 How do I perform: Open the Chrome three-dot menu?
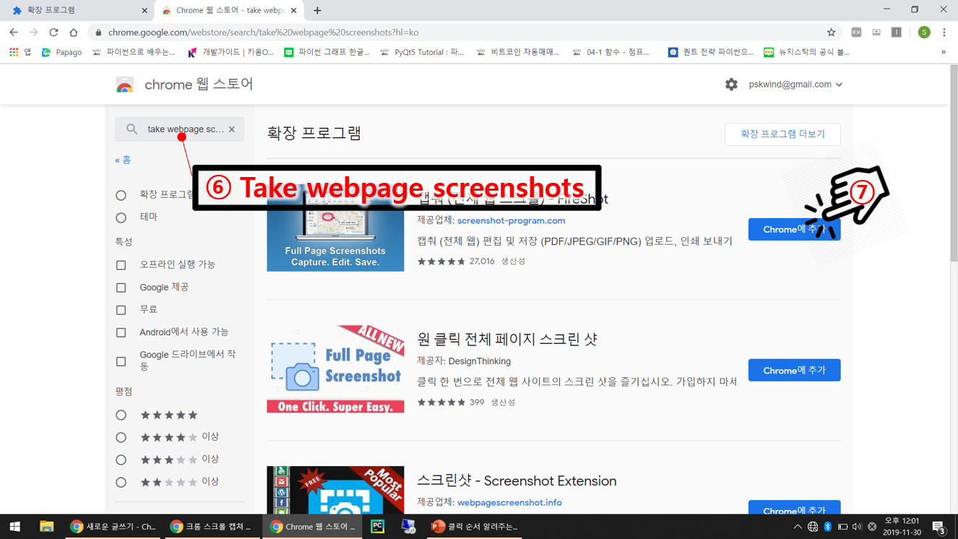944,33
